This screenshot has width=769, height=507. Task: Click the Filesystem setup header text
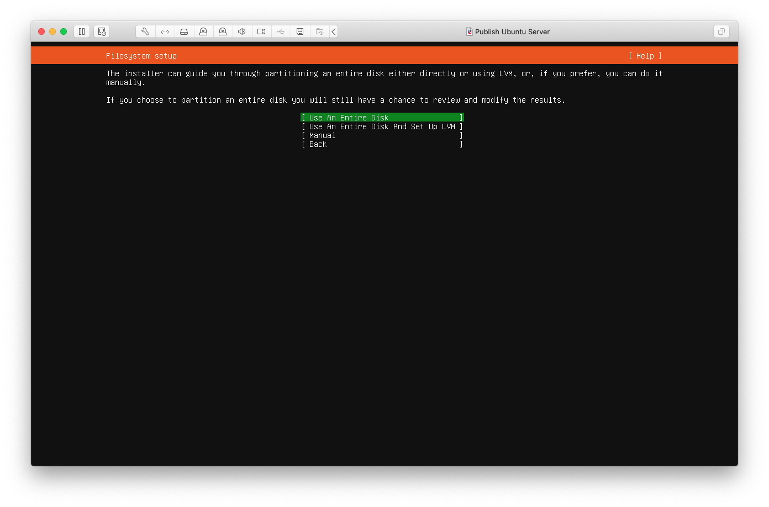141,56
